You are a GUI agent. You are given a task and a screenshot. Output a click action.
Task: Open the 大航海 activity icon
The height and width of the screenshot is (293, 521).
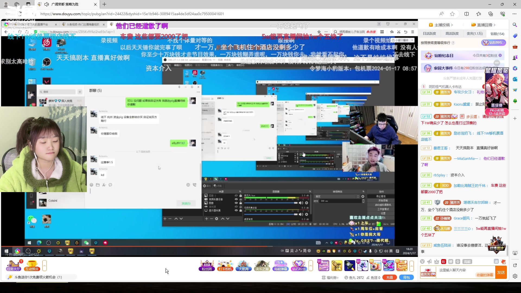pos(244,265)
